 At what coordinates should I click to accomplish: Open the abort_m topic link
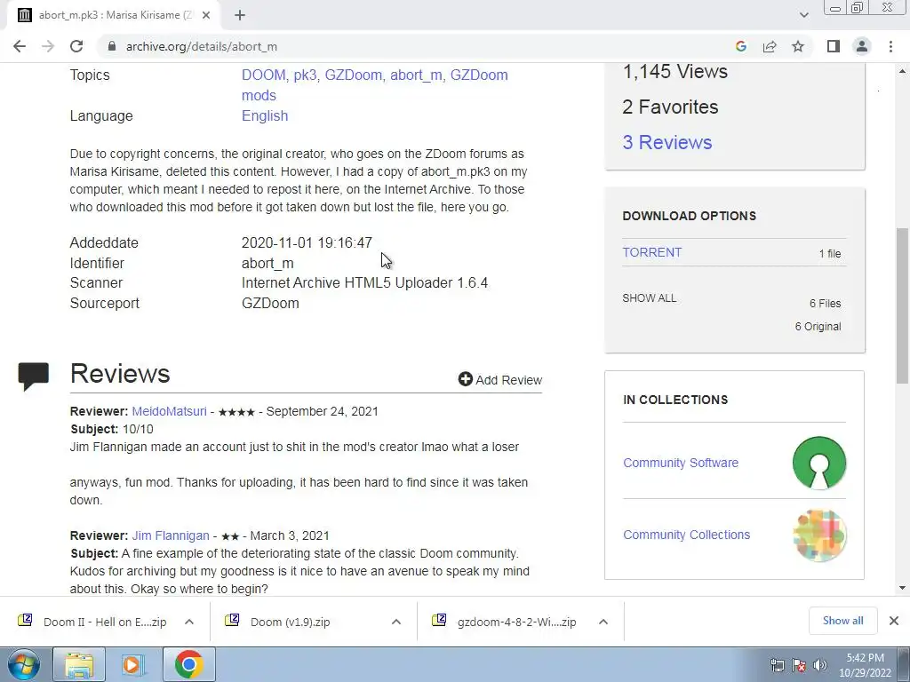[416, 75]
